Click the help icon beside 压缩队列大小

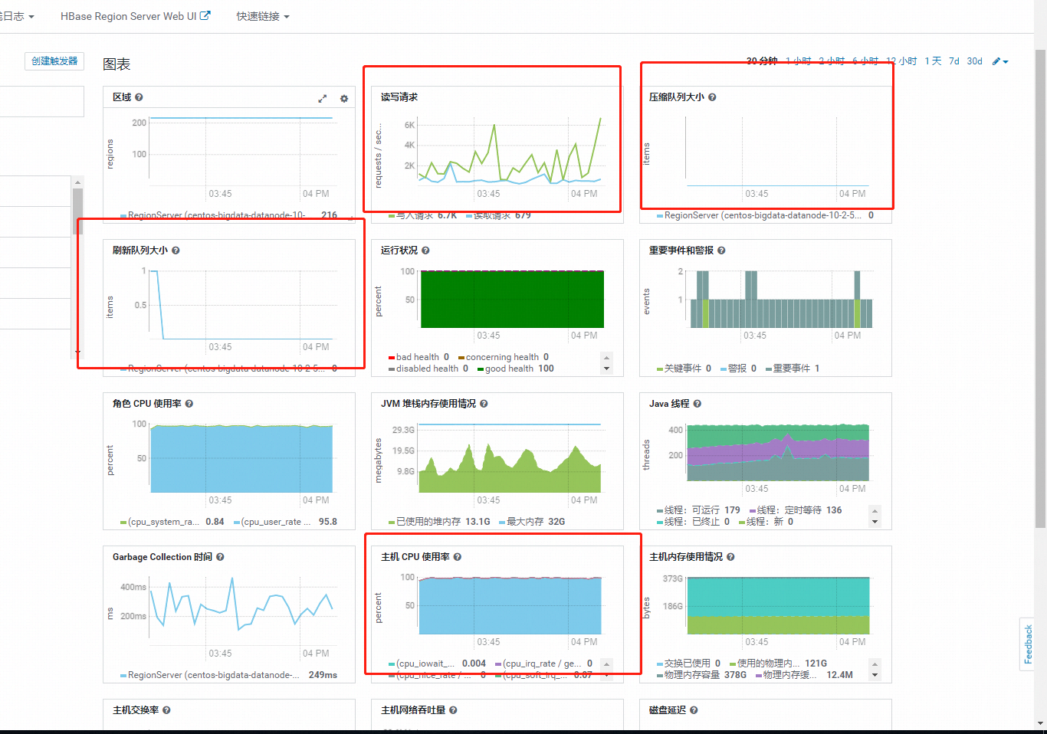point(712,97)
